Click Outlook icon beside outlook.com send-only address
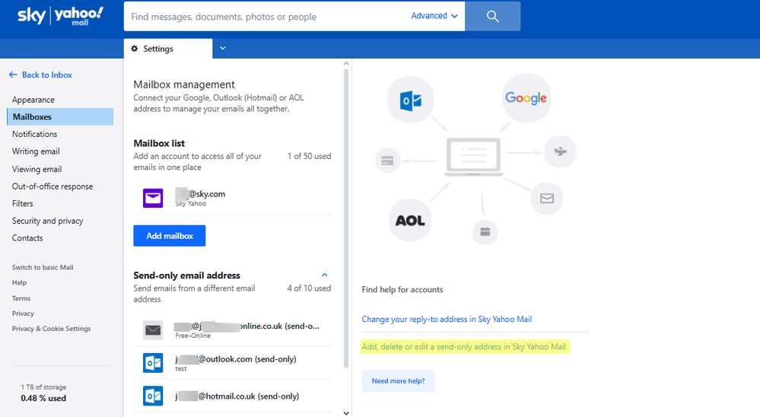Image resolution: width=760 pixels, height=417 pixels. tap(153, 363)
